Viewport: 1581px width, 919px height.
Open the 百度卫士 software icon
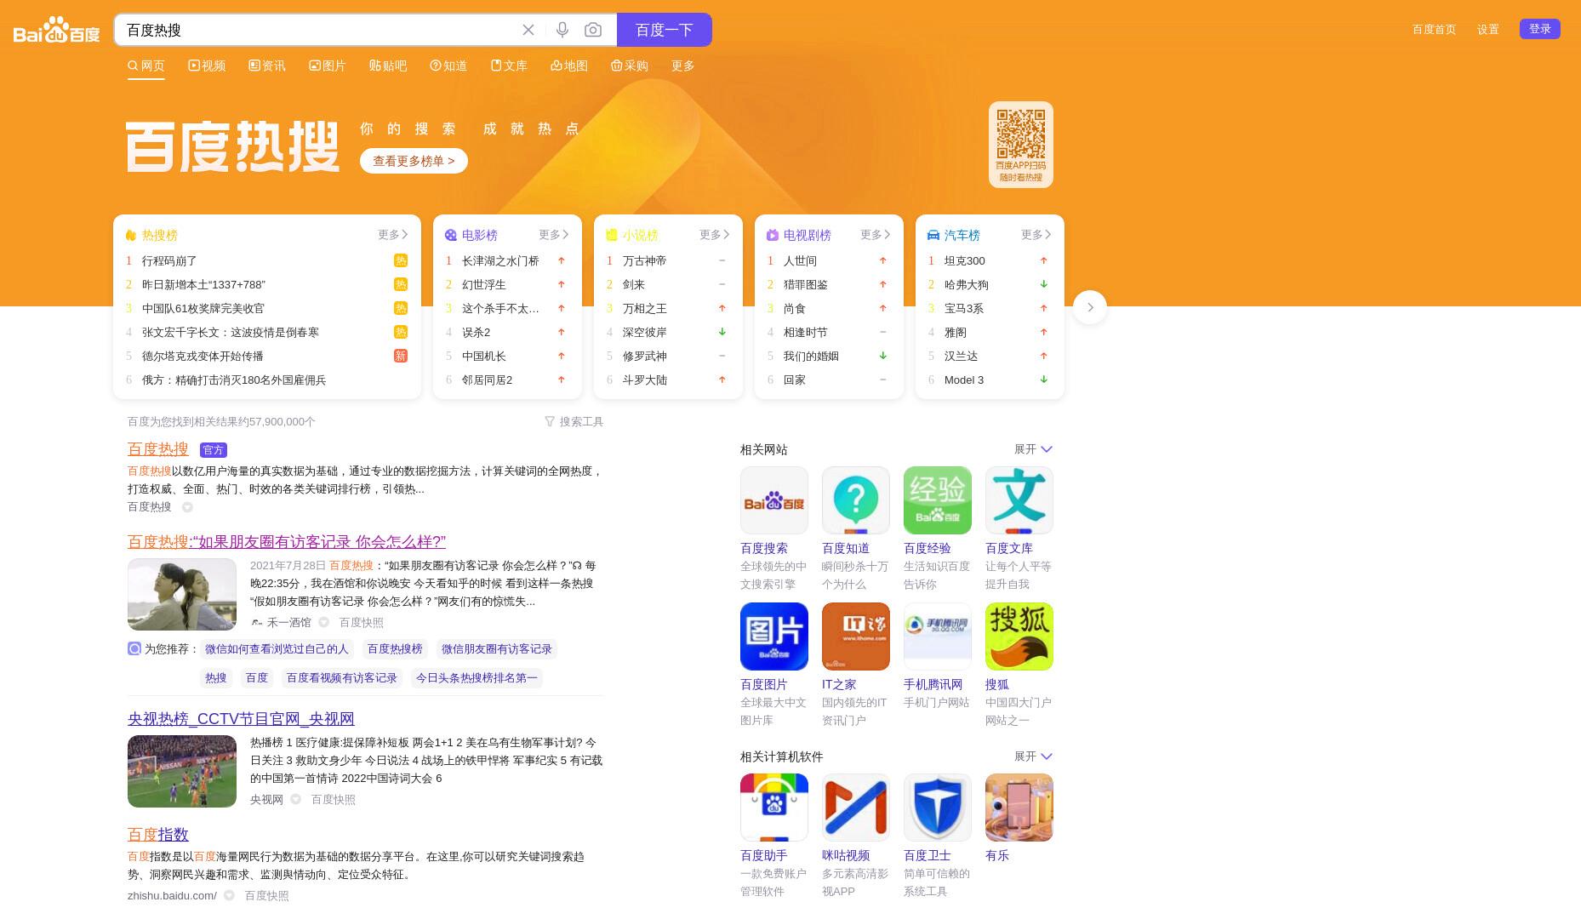(938, 808)
